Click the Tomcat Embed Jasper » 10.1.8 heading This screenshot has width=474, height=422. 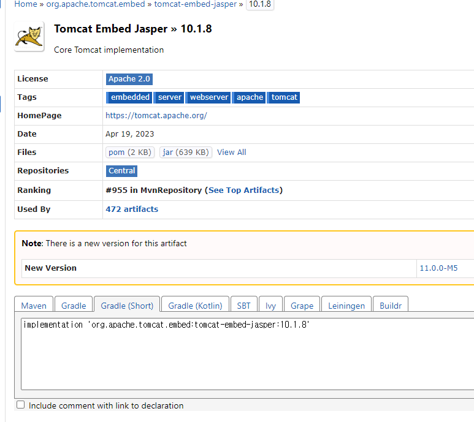coord(133,29)
